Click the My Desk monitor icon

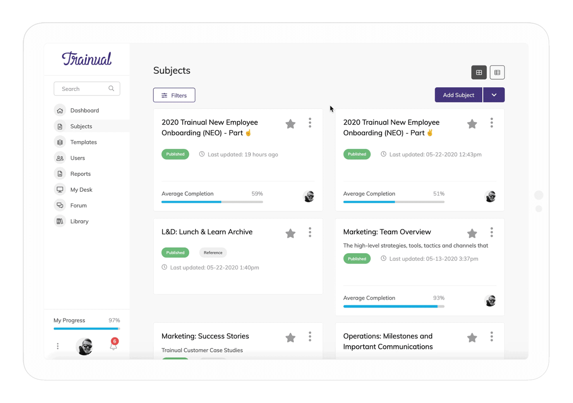60,189
